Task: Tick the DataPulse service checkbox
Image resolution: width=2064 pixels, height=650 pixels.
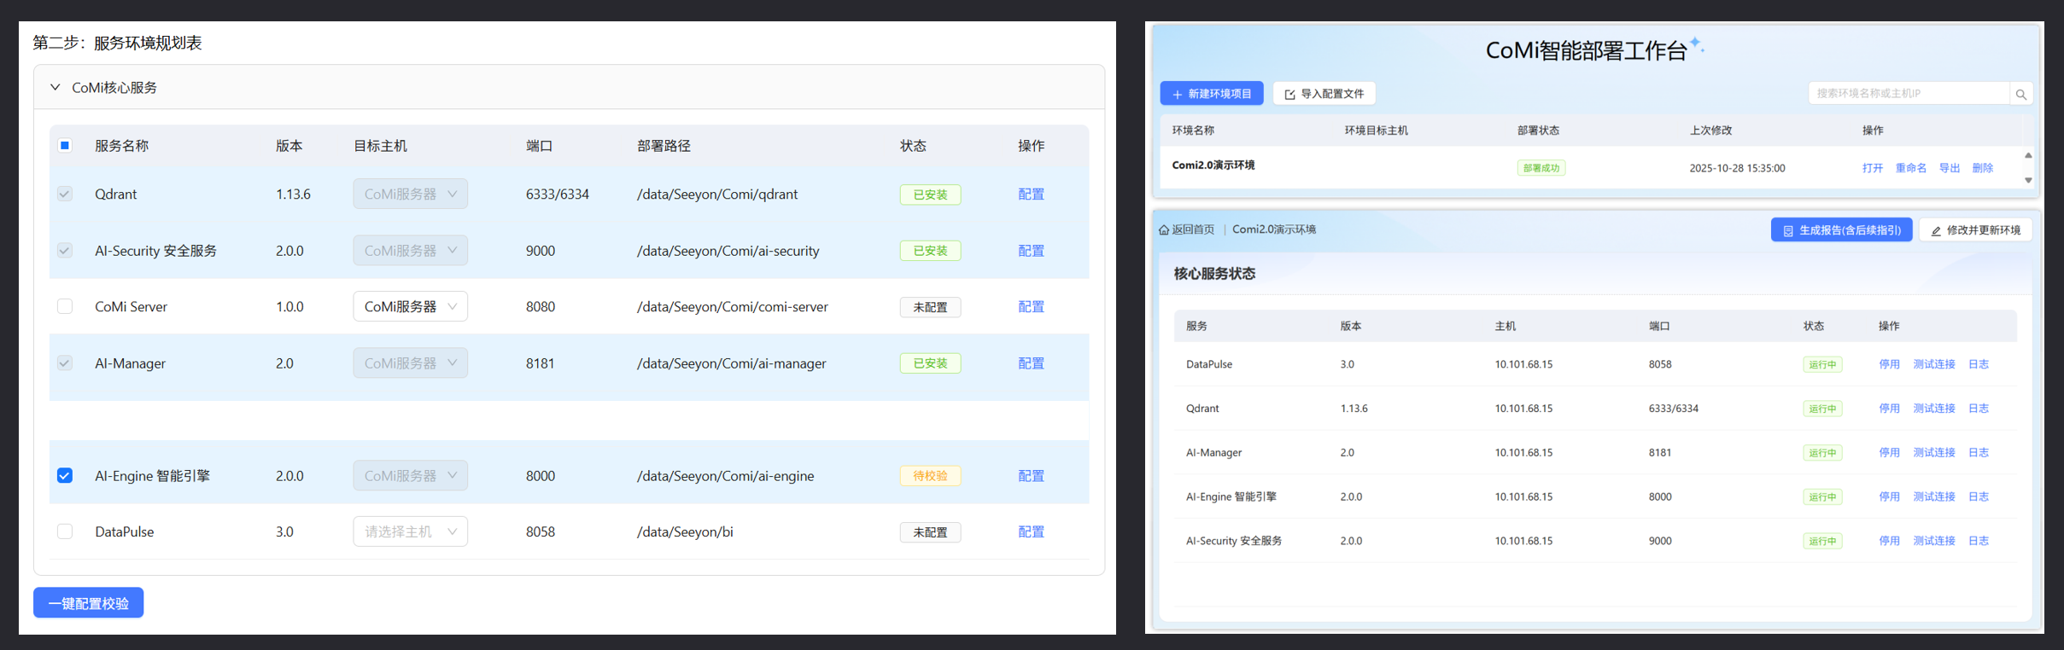Action: [65, 531]
